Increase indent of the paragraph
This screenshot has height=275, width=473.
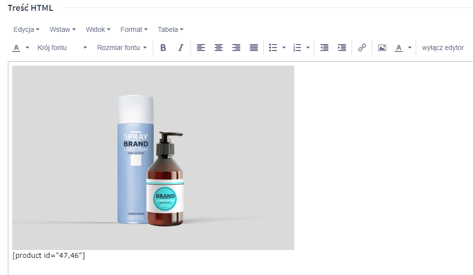tap(342, 48)
